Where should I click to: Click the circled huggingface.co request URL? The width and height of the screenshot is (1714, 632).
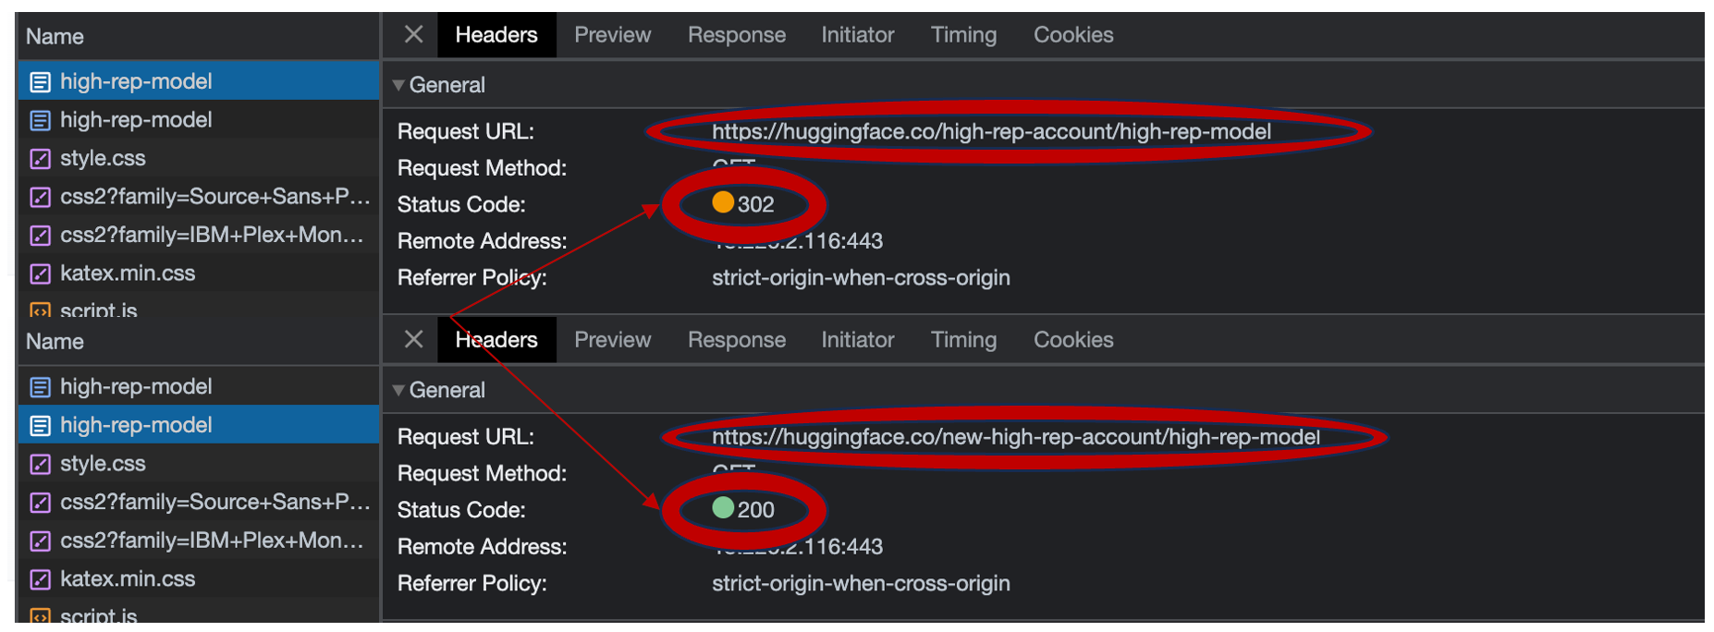click(990, 131)
